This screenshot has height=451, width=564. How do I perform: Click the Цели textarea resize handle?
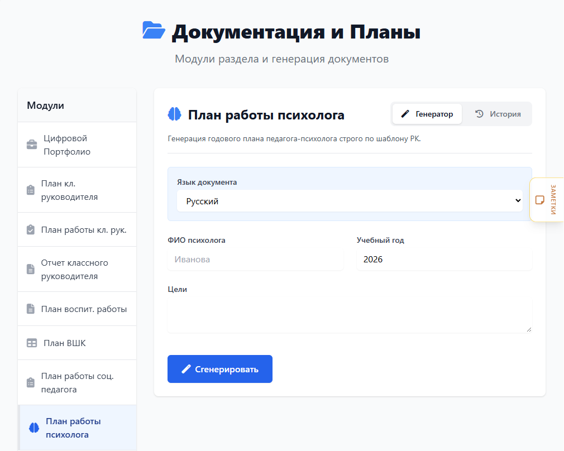(529, 329)
